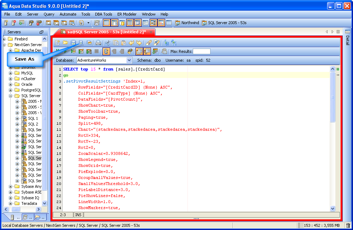
Task: Open the Query menu
Action: point(49,14)
